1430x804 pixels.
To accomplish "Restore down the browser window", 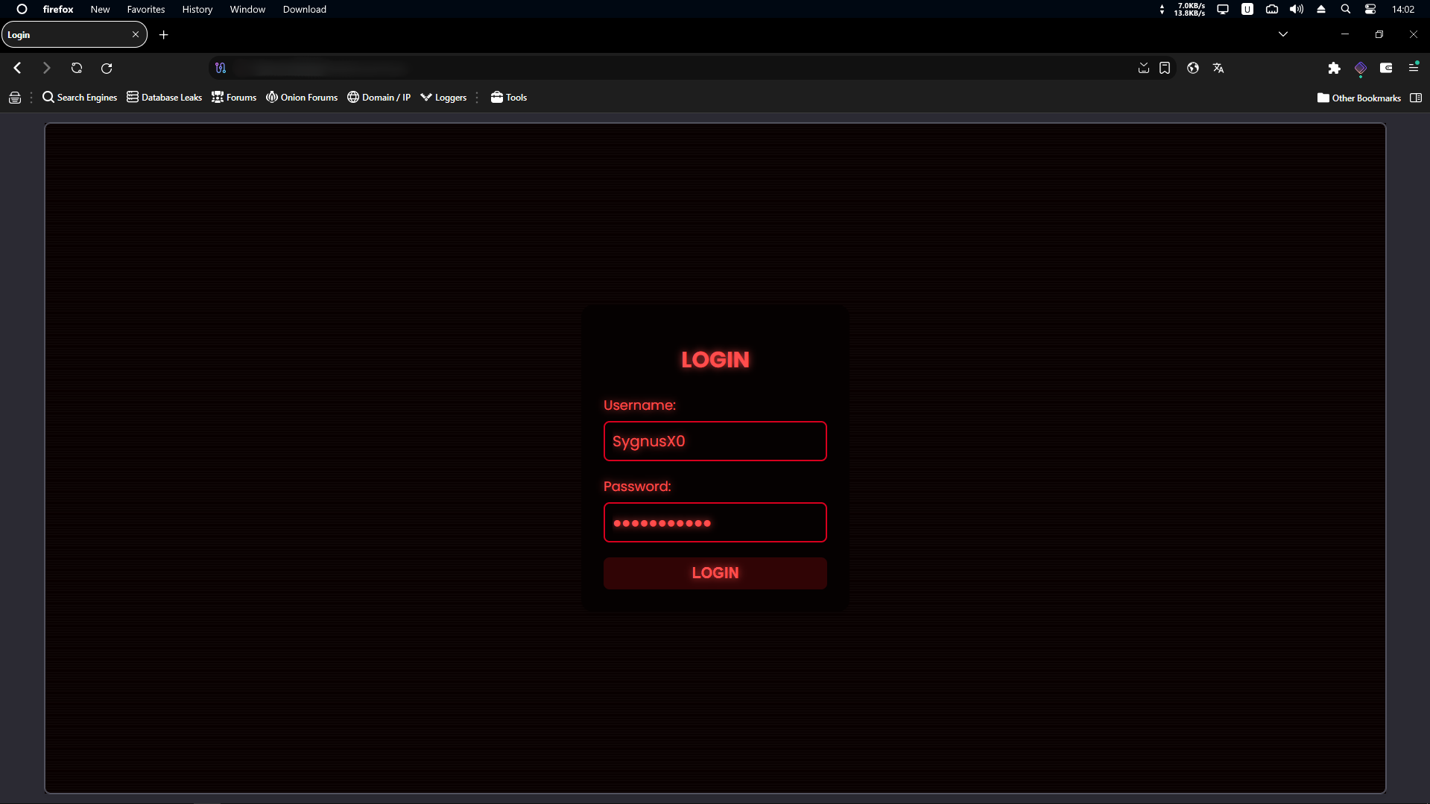I will tap(1379, 34).
